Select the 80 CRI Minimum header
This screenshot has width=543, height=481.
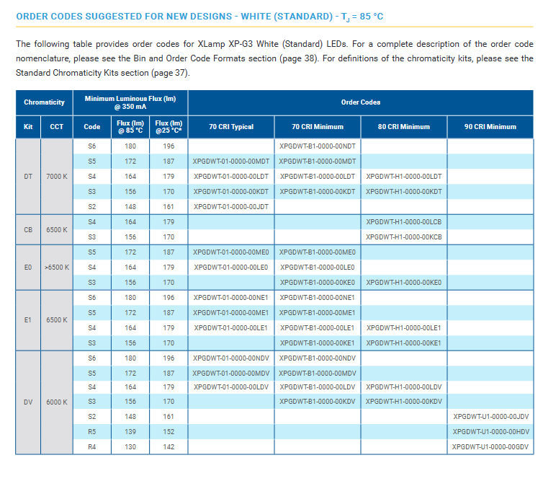click(404, 127)
